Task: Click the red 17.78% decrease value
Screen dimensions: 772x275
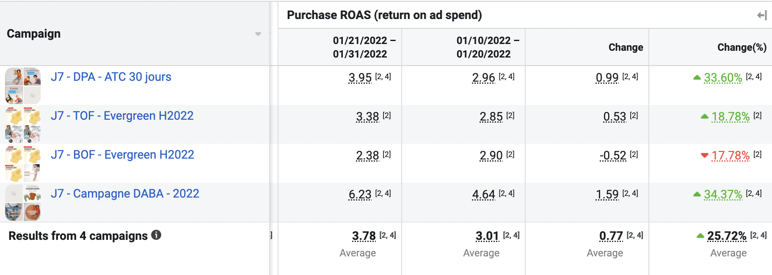Action: (731, 156)
